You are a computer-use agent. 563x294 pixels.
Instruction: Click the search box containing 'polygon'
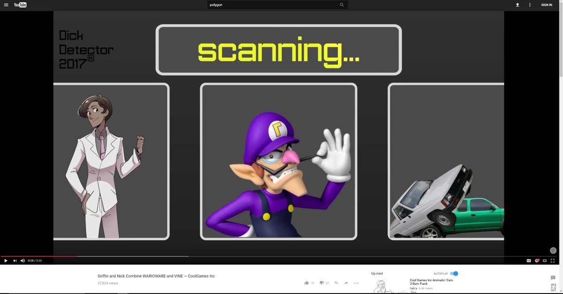[x=272, y=5]
